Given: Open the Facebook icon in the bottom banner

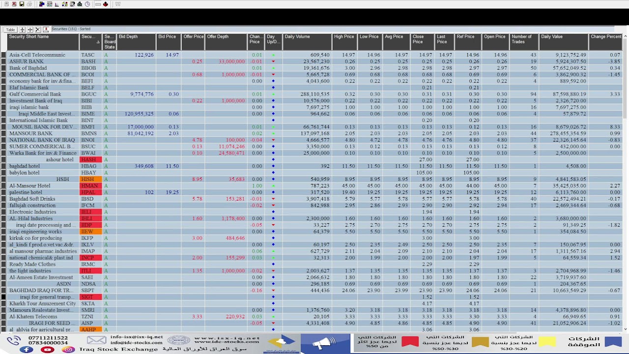Looking at the screenshot, I should tap(26, 350).
